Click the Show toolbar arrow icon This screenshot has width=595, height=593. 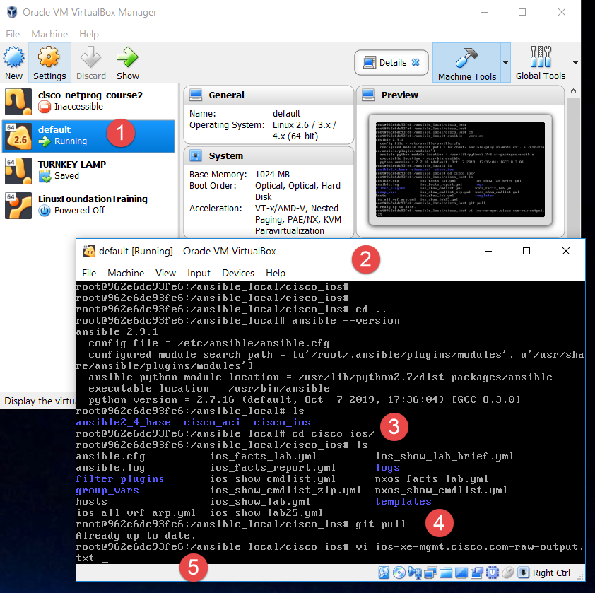127,63
